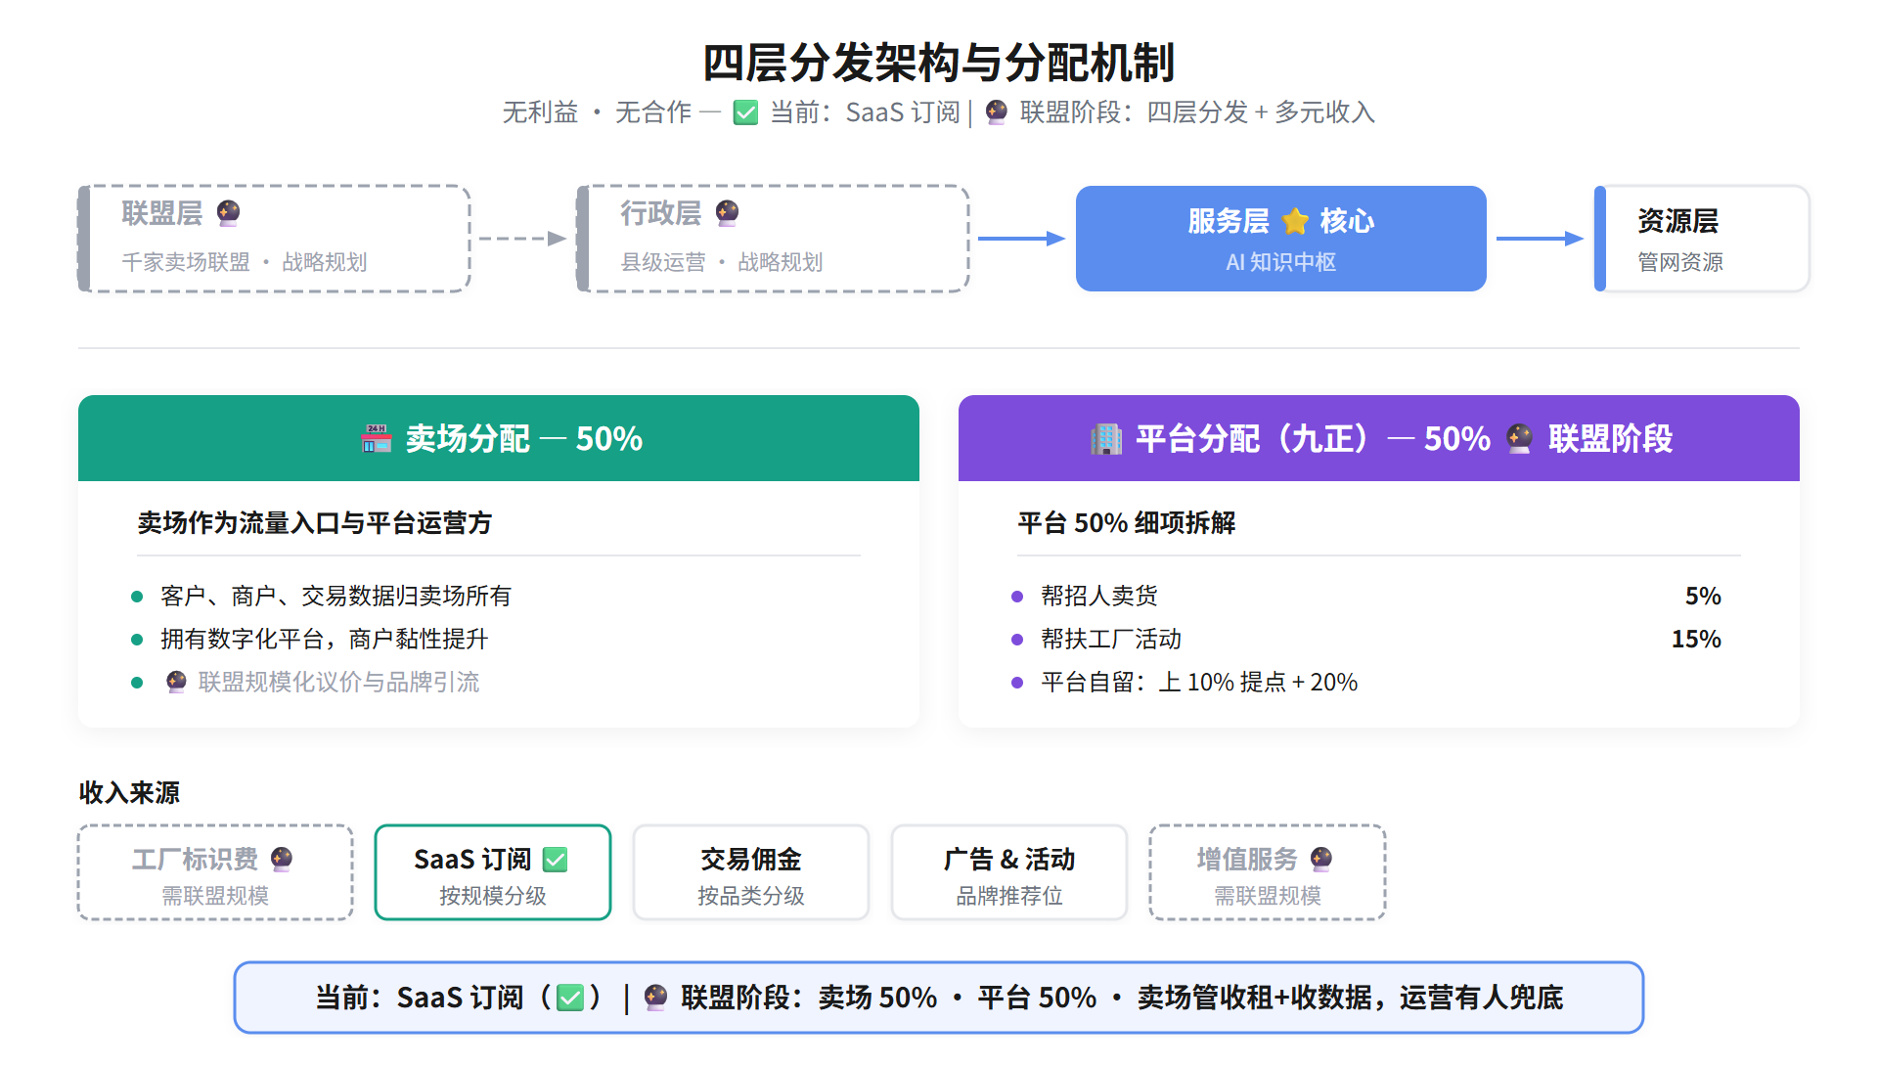Click the line 平台自留：上 10% 提点 + 20%

(1199, 682)
